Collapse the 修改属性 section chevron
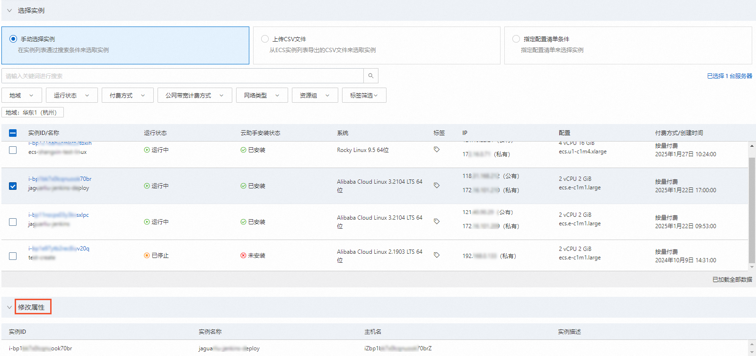Screen dimensions: 756x356 tap(9, 307)
